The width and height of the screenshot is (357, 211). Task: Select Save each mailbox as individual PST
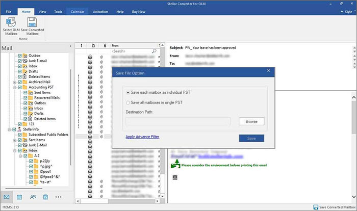click(x=128, y=92)
